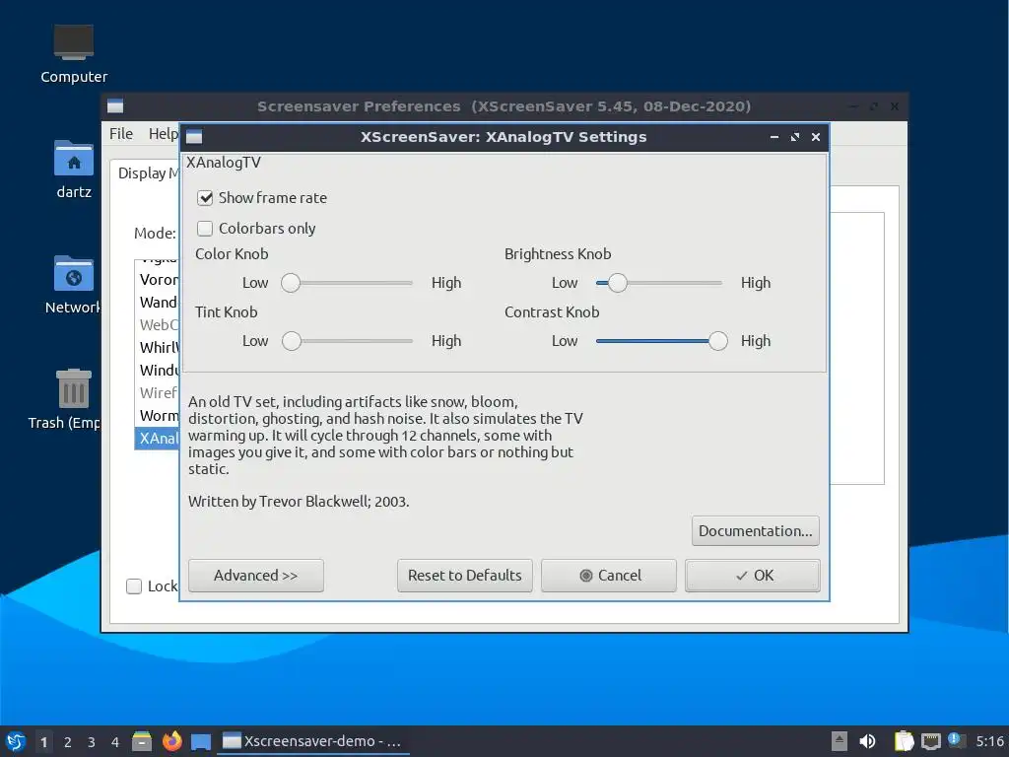Screen dimensions: 1009x757
Task: Click the Brightness Knob High label
Action: 756,283
